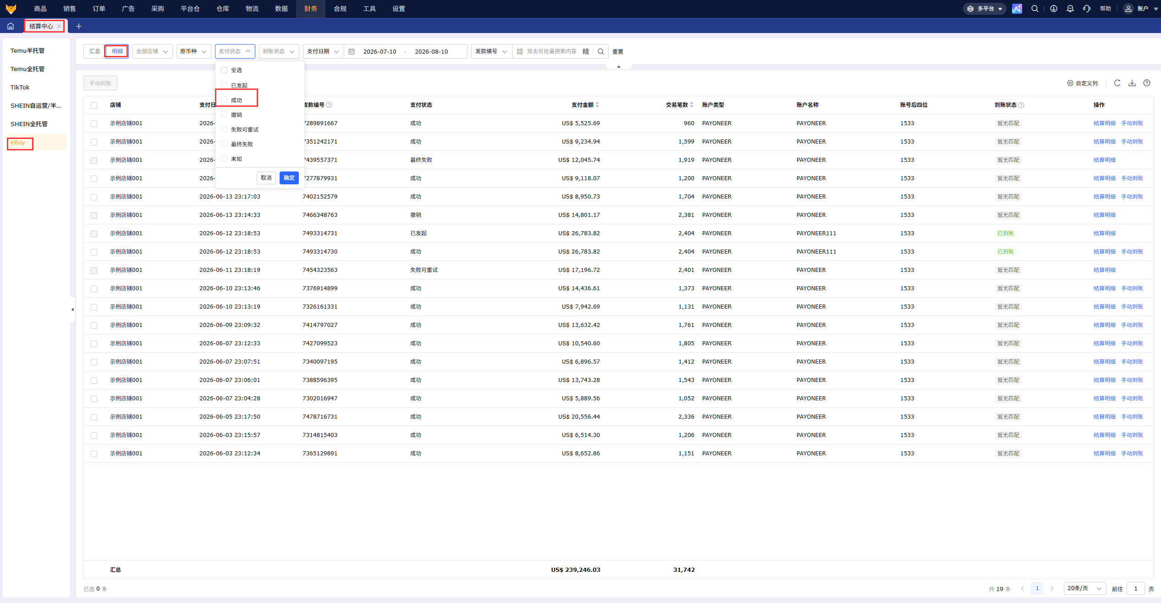The image size is (1161, 603).
Task: Open the AI assistant icon
Action: (1017, 9)
